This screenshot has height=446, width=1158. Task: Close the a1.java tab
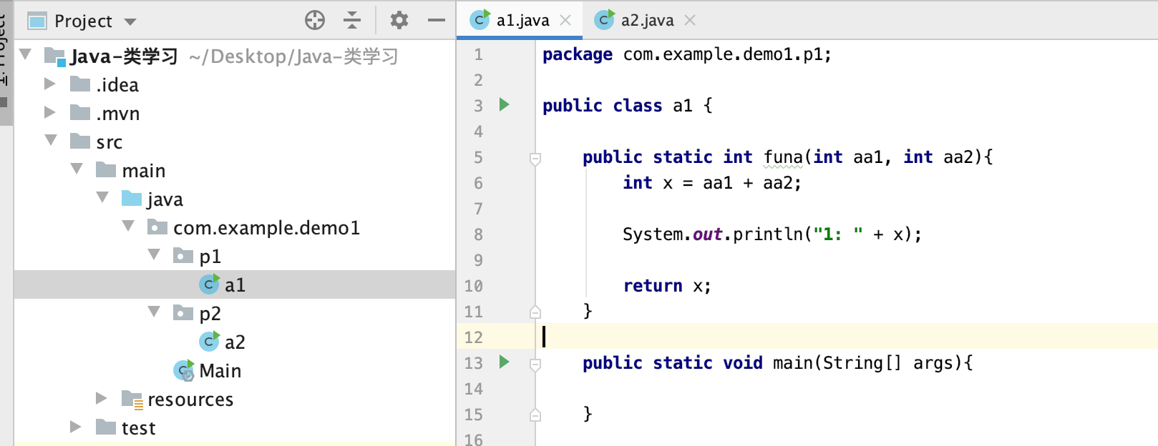565,21
